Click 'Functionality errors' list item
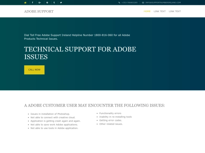This screenshot has width=205, height=153. [x=110, y=113]
